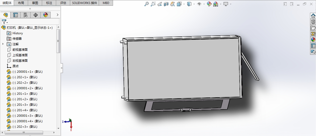Image resolution: width=316 pixels, height=136 pixels.
Task: Click the Previous View icon
Action: click(x=159, y=4)
